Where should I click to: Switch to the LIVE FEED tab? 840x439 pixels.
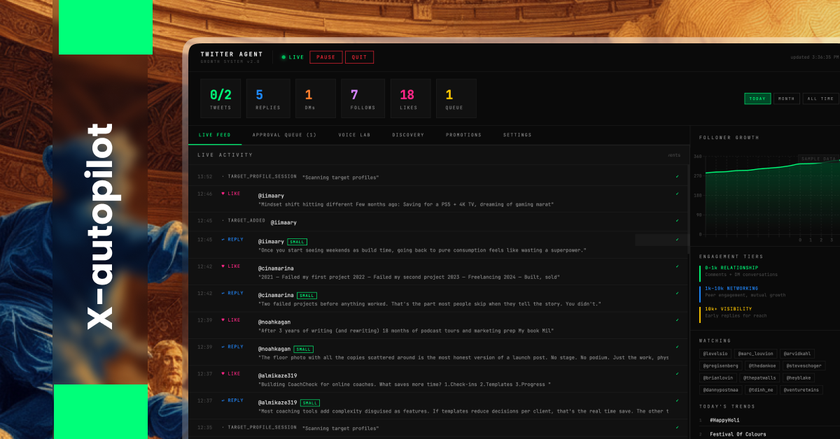[x=214, y=135]
